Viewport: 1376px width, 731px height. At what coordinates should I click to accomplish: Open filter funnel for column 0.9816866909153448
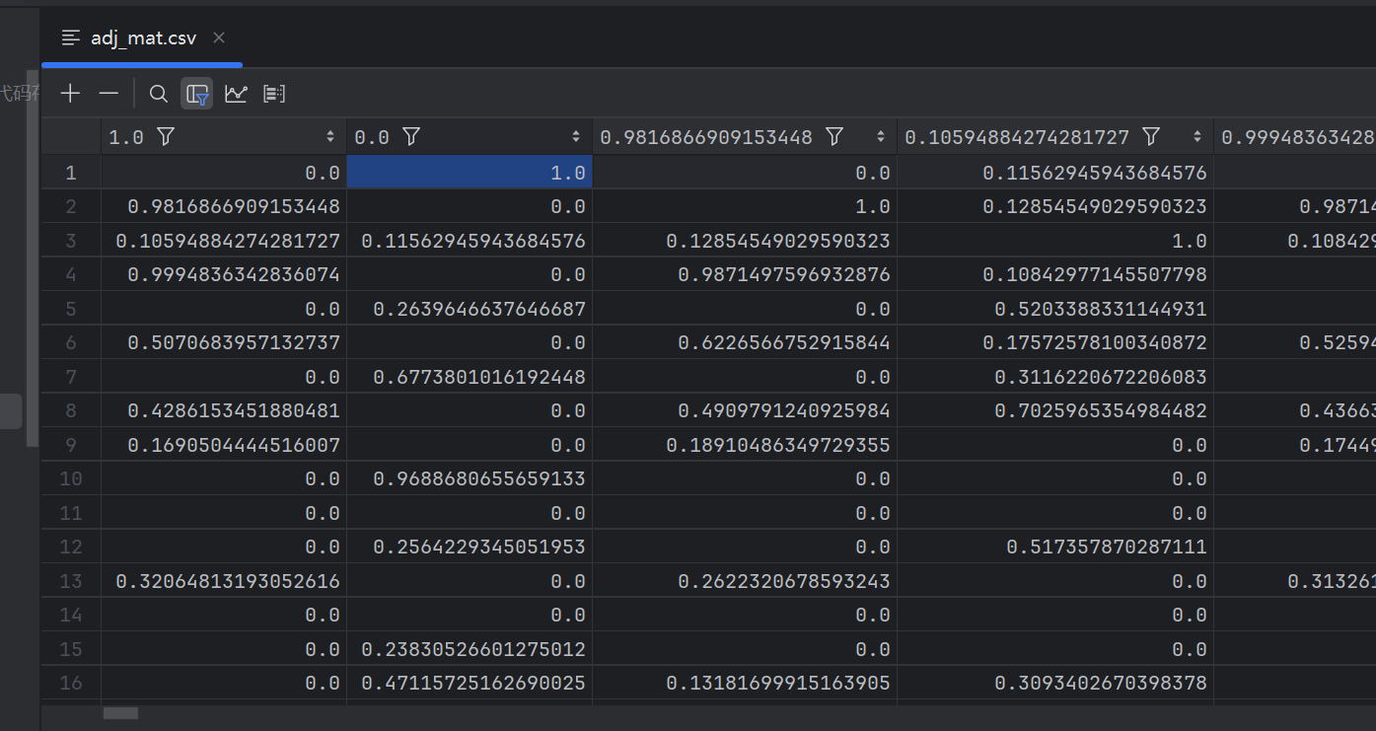point(833,136)
